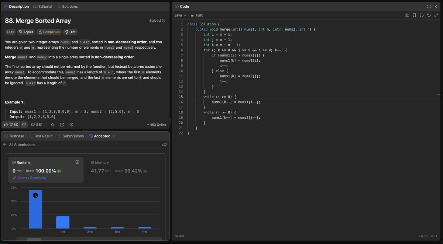Star the problem as a favorite
The image size is (443, 244).
pos(53,125)
